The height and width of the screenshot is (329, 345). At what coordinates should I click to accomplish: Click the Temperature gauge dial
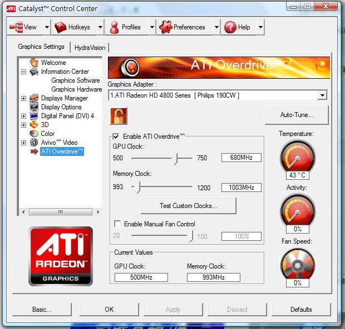(298, 156)
